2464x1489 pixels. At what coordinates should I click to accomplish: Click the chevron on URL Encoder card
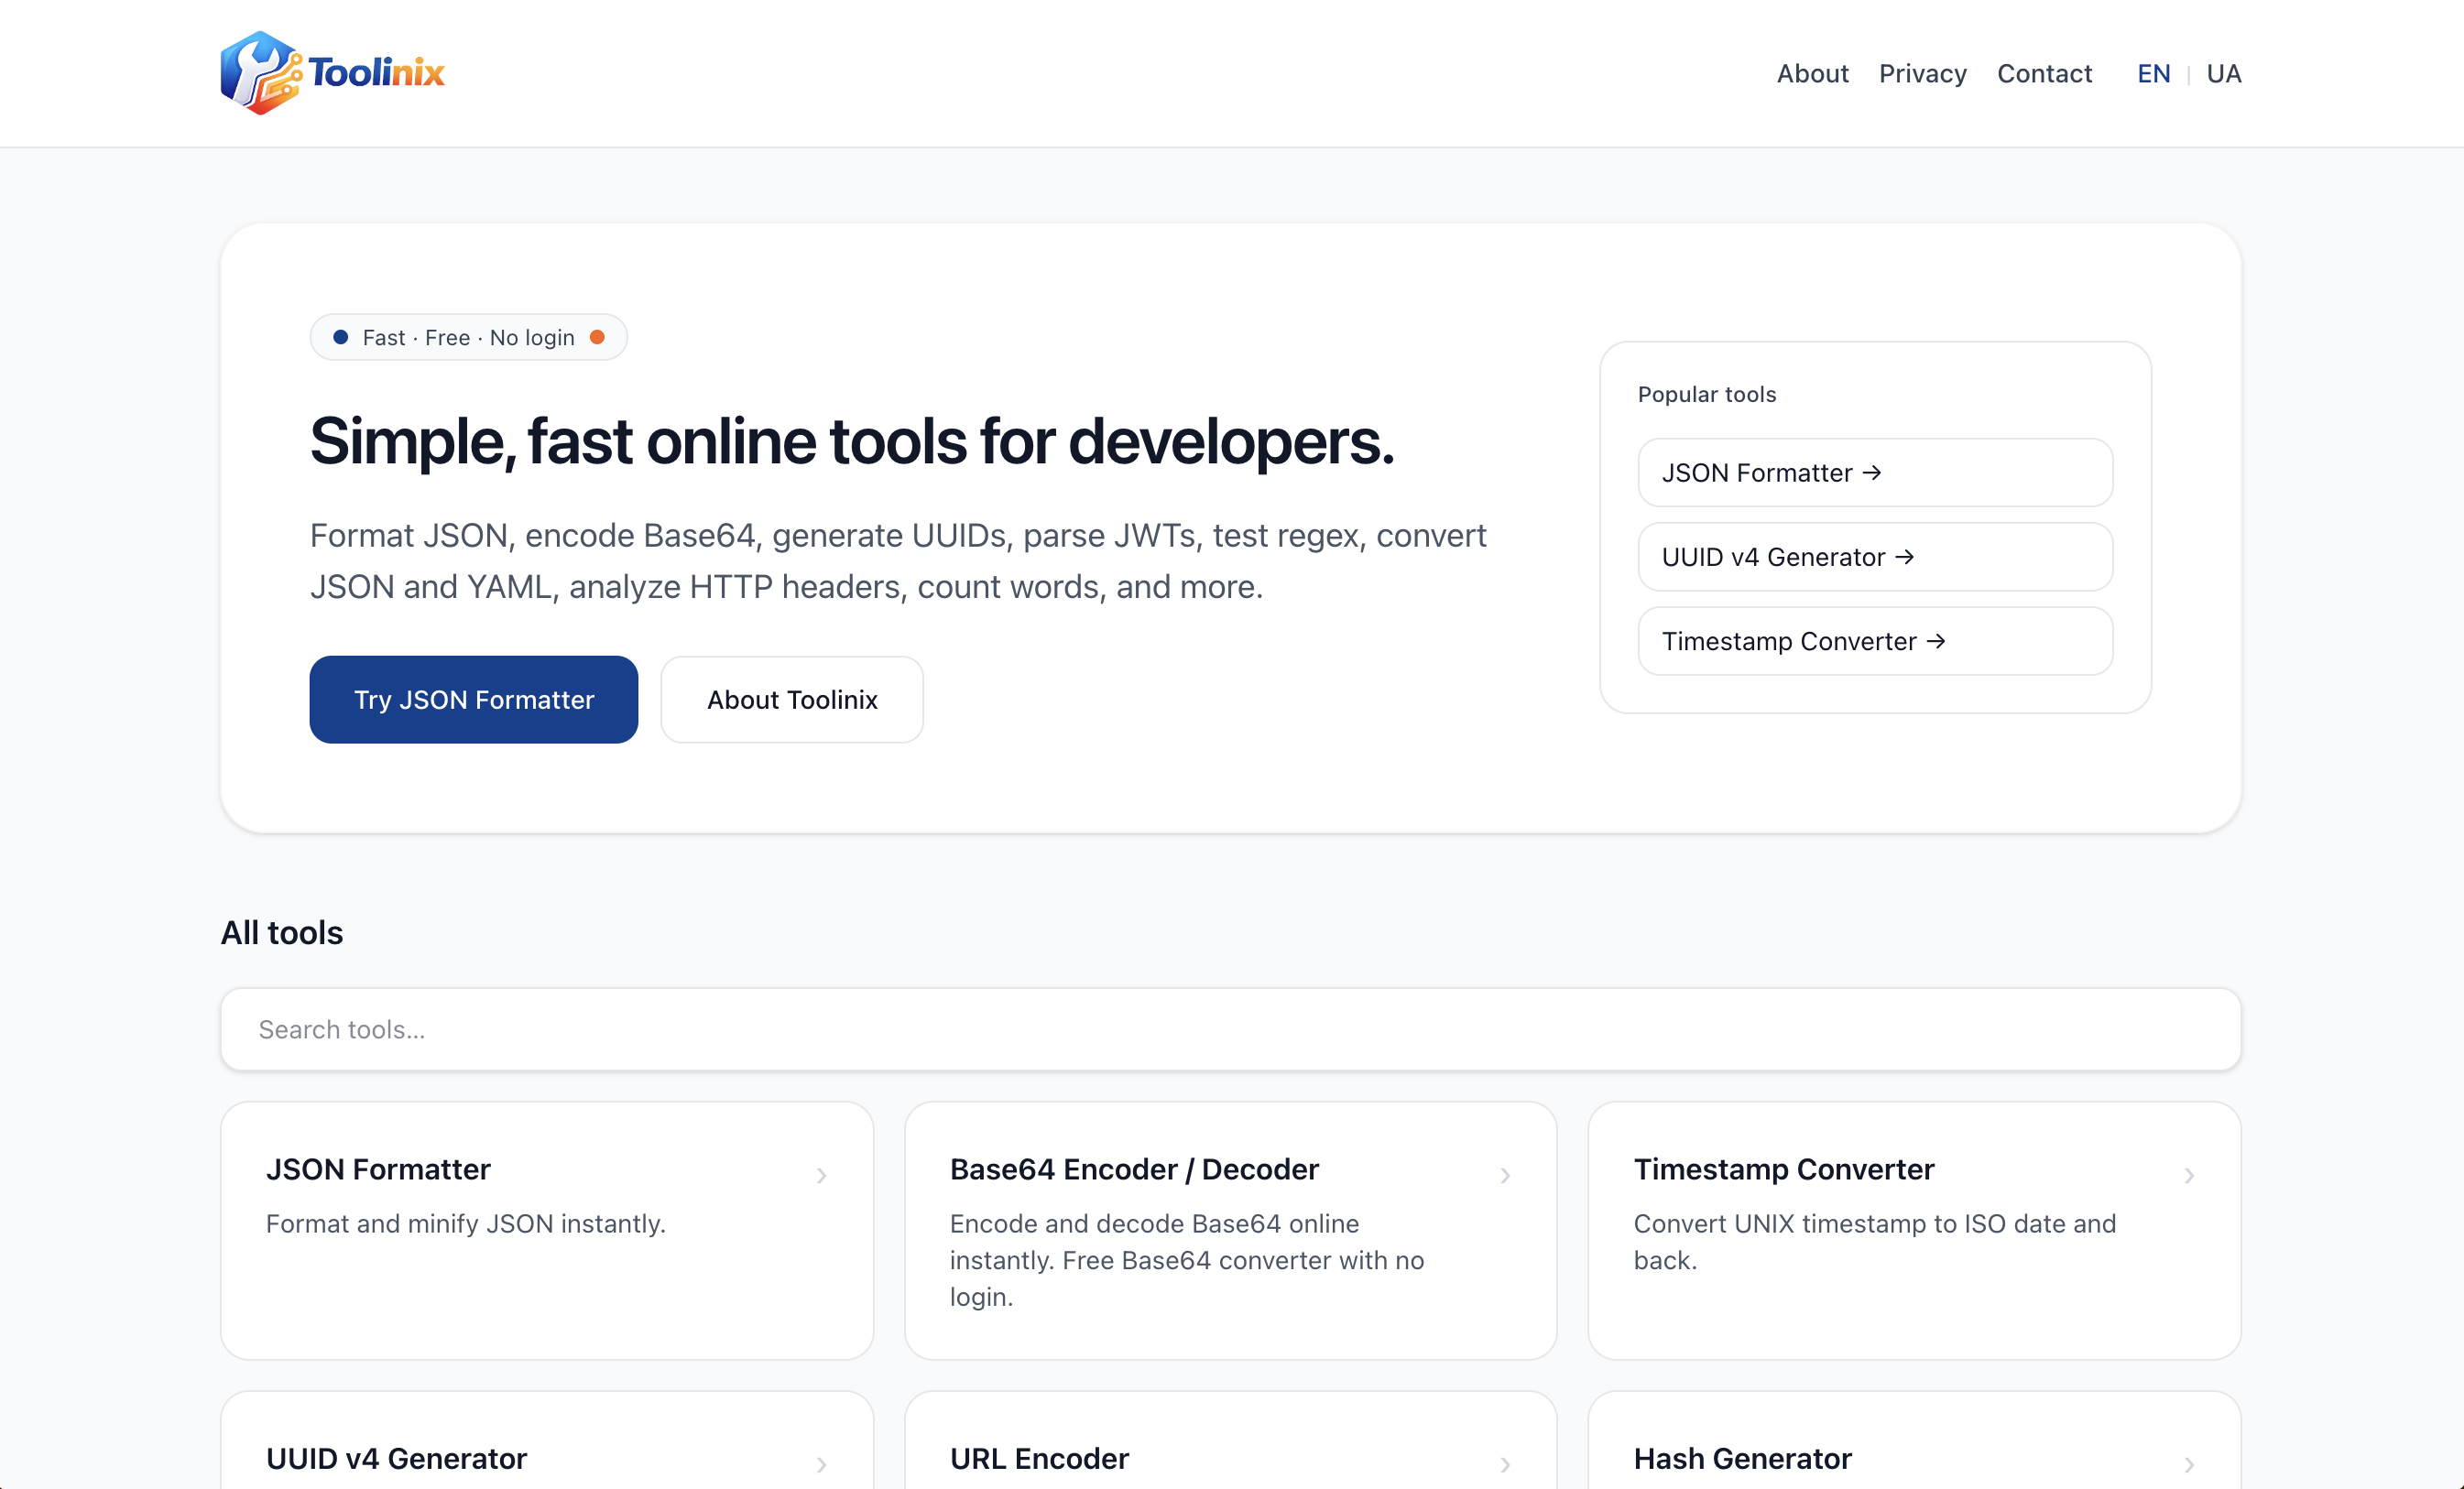click(1505, 1464)
